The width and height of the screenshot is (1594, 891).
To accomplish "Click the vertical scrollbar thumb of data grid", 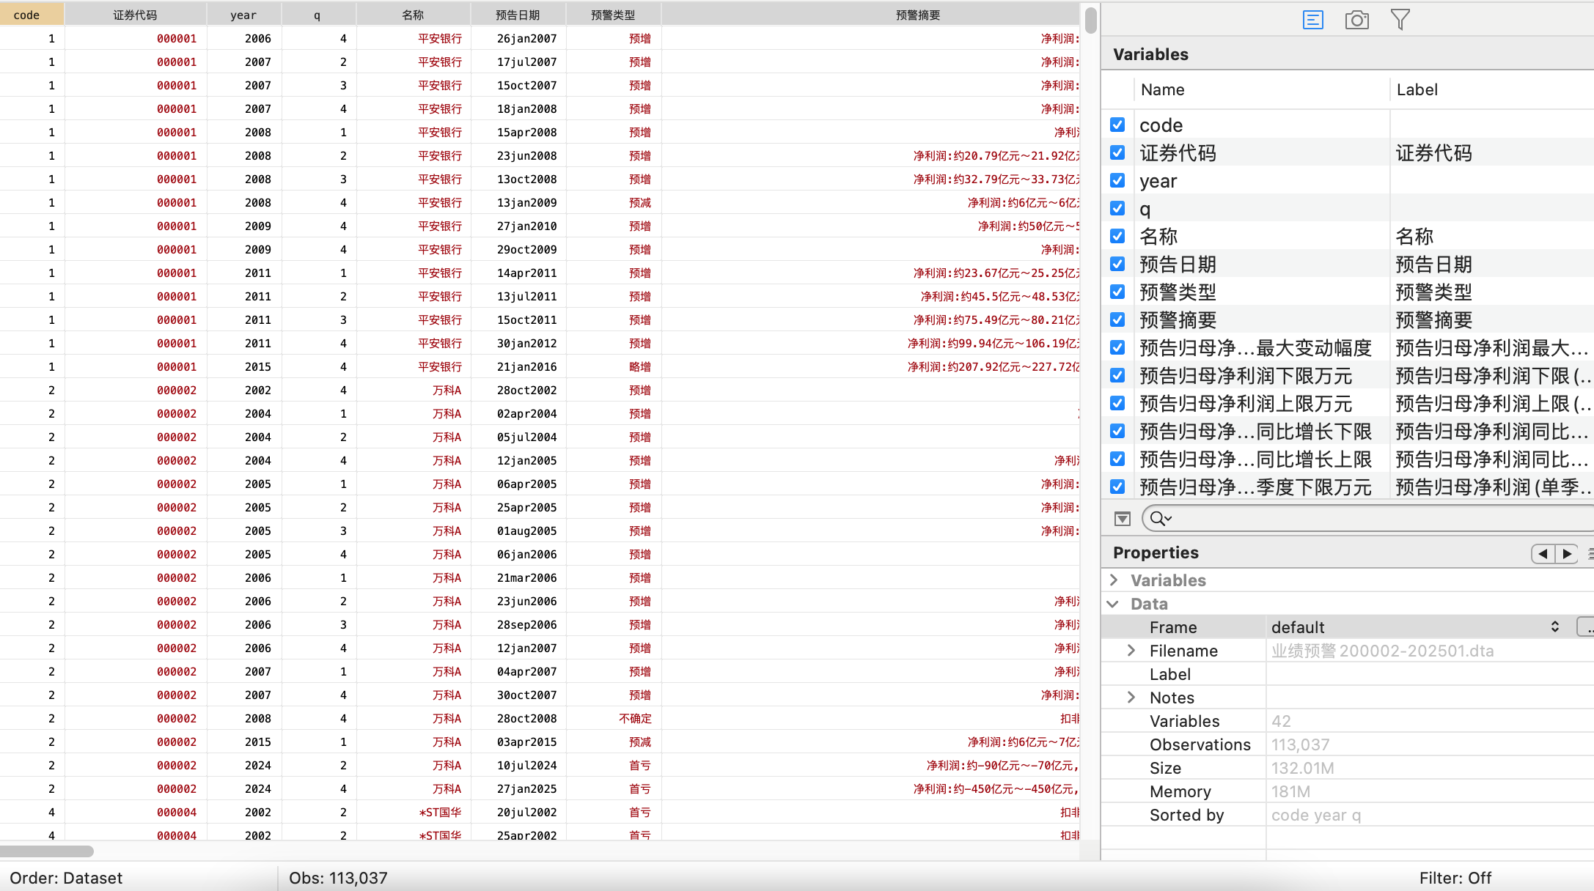I will [1091, 21].
